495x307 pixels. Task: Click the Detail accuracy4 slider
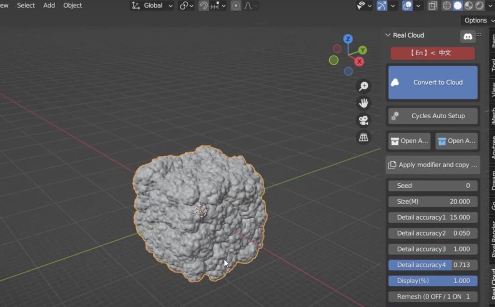coord(433,265)
